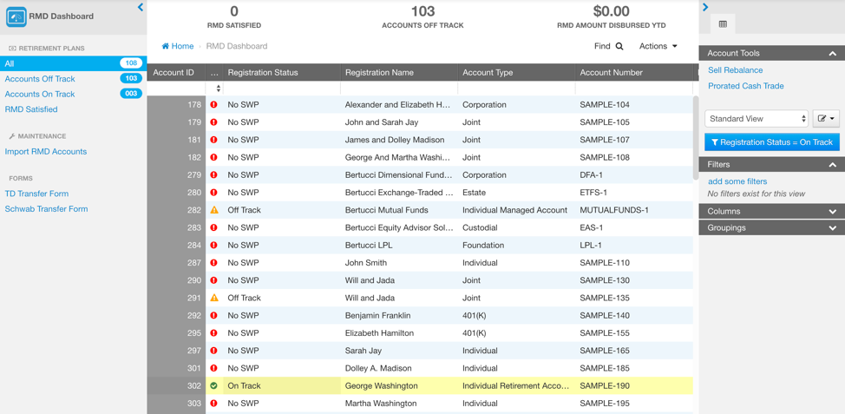845x414 pixels.
Task: Click the orange warning icon for account 291
Action: click(x=214, y=298)
